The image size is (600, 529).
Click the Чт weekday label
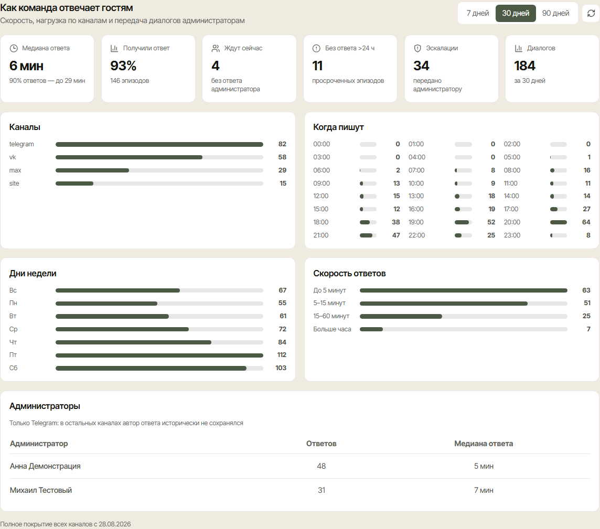pos(13,342)
